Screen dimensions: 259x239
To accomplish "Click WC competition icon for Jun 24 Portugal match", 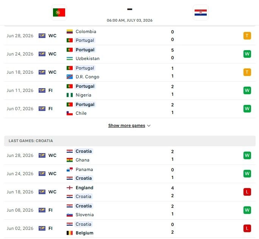I will click(42, 54).
